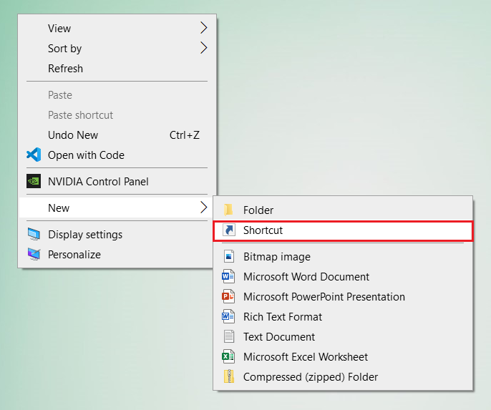The height and width of the screenshot is (410, 491).
Task: Click the PowerPoint Presentation icon
Action: point(228,296)
